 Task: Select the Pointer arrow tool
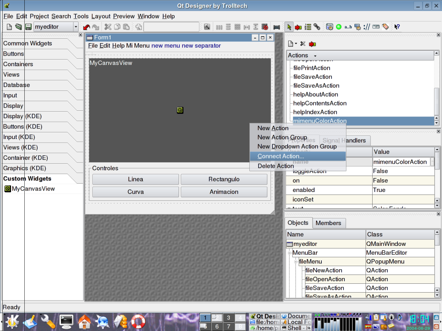click(289, 27)
